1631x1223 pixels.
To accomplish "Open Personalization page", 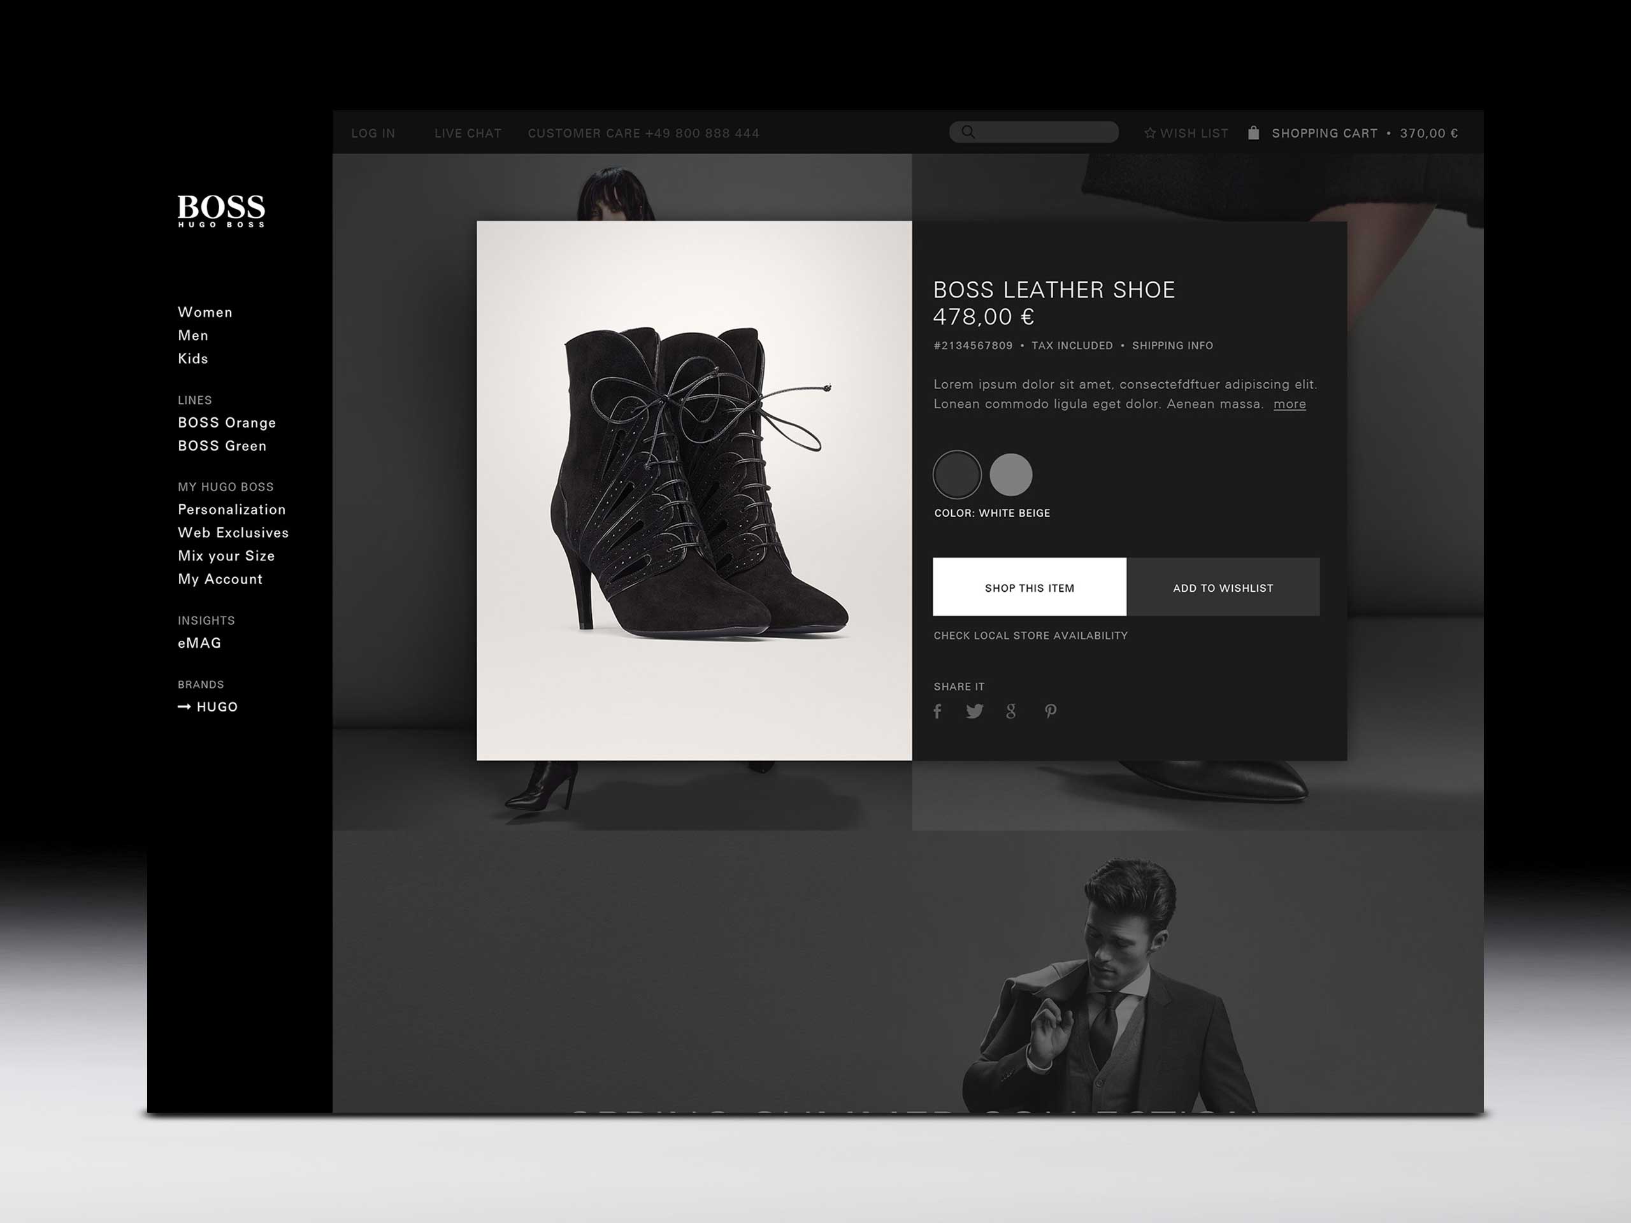I will [x=231, y=510].
